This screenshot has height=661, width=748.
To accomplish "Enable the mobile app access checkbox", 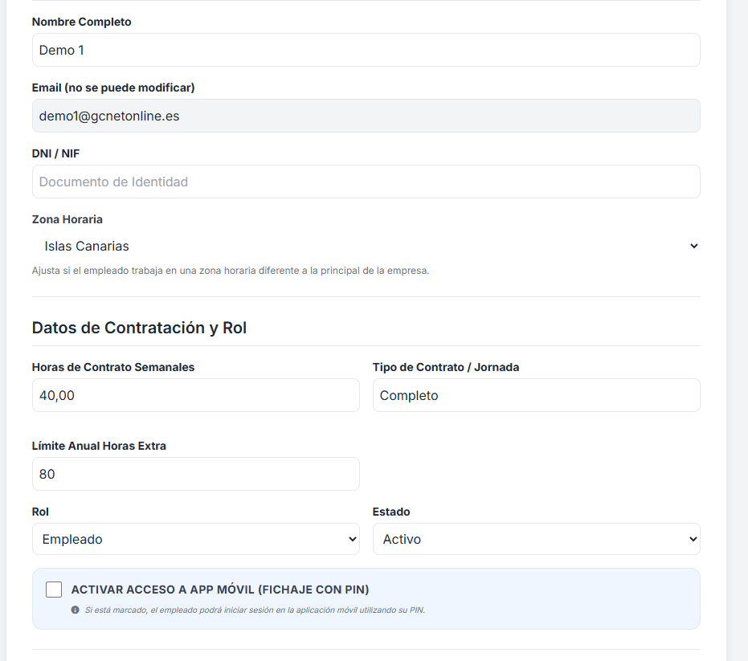I will click(54, 590).
